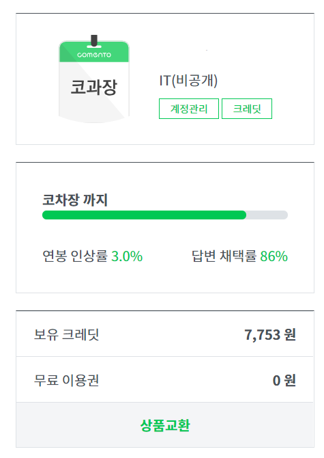Click the 연봉 인상률 label
The height and width of the screenshot is (458, 324).
(x=75, y=256)
